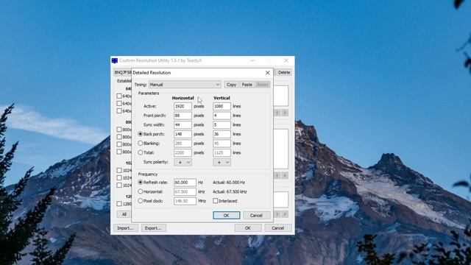Click the vertical Blanking field showing 45
Image resolution: width=471 pixels, height=265 pixels.
tap(222, 144)
